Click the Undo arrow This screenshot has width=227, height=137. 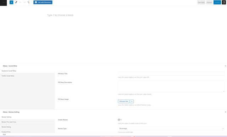[20, 2]
